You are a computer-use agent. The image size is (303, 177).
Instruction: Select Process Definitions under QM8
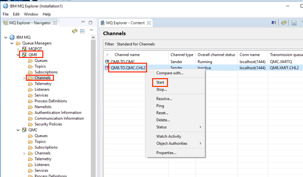pyautogui.click(x=51, y=101)
